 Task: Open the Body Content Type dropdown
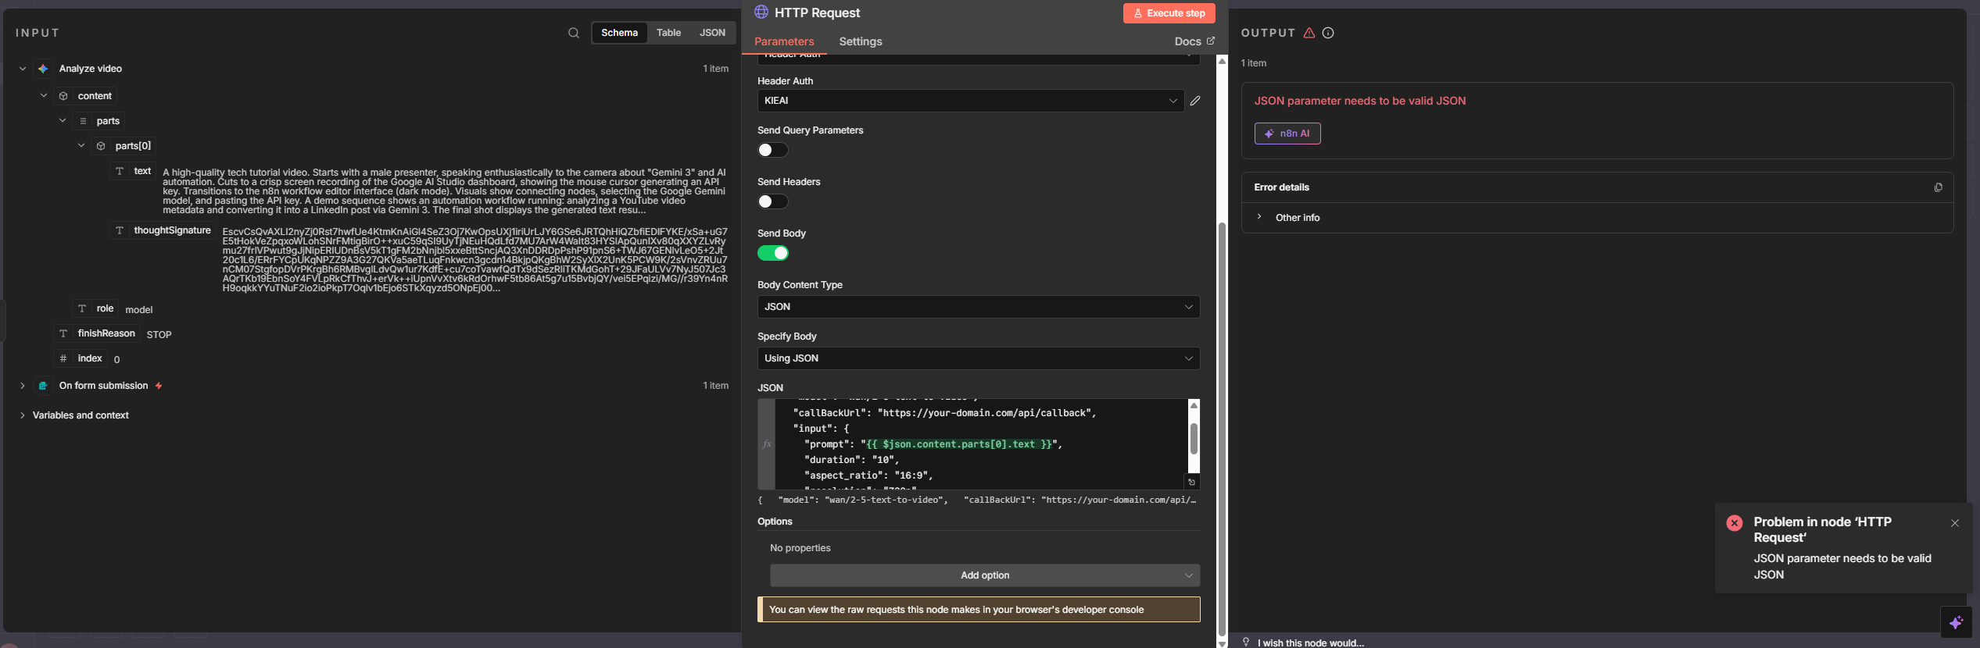(x=978, y=307)
